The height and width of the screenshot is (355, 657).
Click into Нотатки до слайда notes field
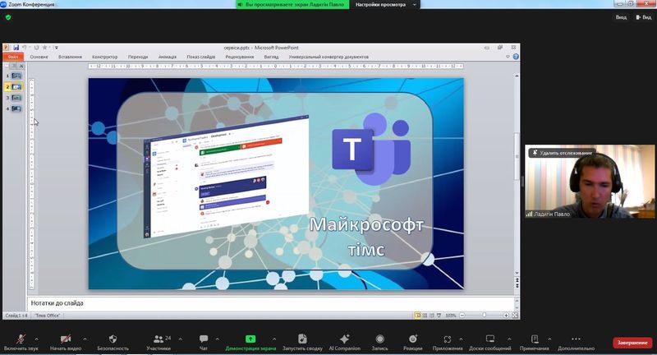(x=271, y=303)
